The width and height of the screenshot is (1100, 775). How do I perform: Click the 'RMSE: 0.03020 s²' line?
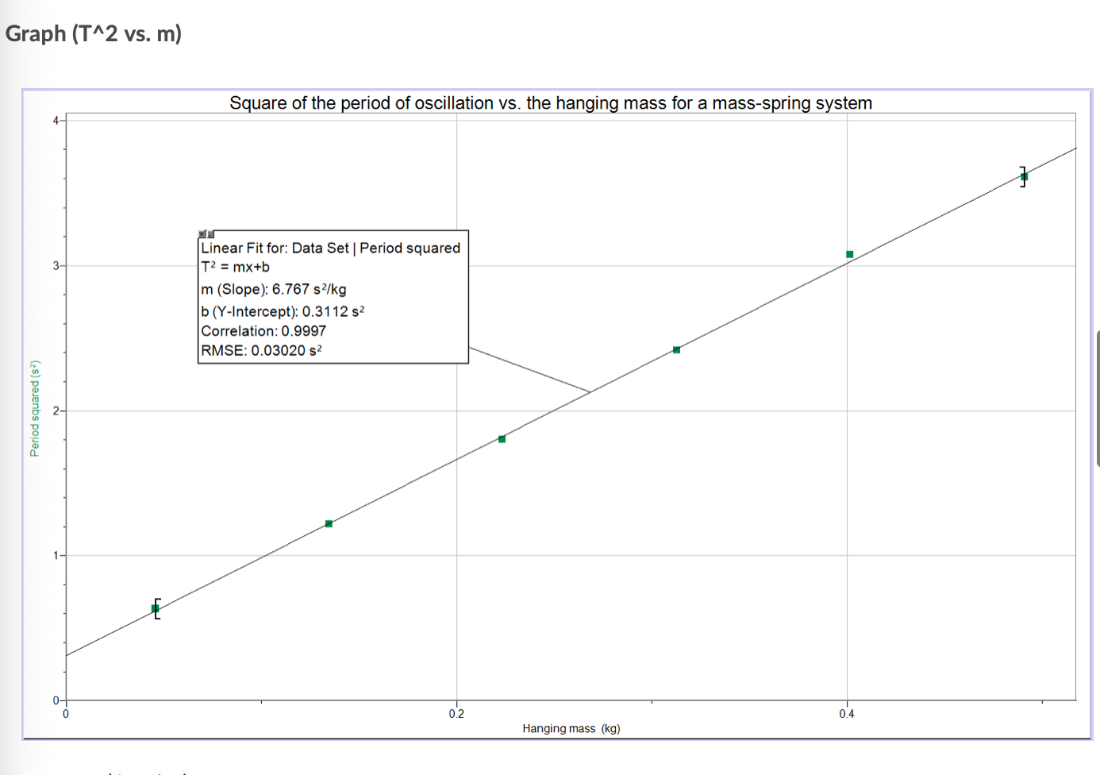(x=261, y=350)
